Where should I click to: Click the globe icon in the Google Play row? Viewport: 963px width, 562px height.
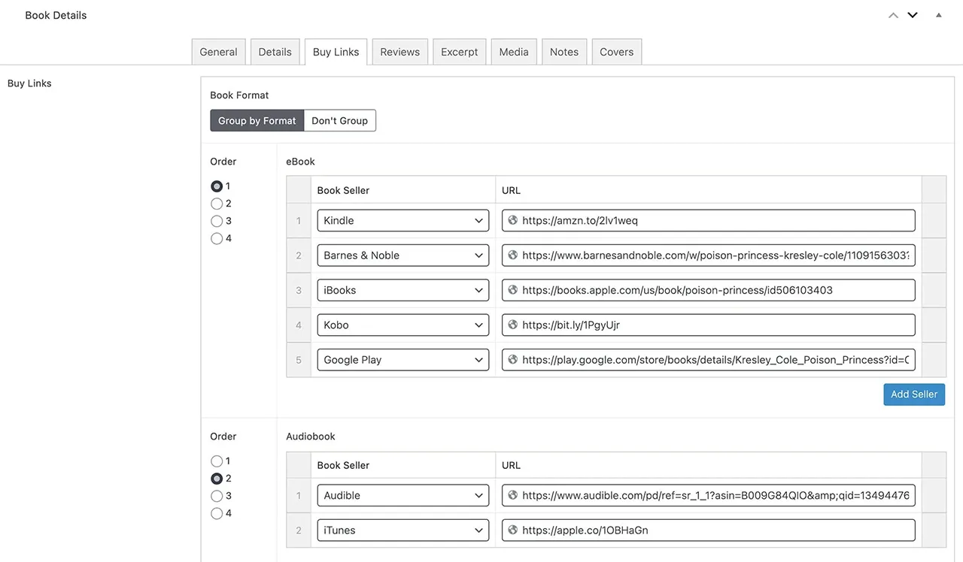click(512, 359)
